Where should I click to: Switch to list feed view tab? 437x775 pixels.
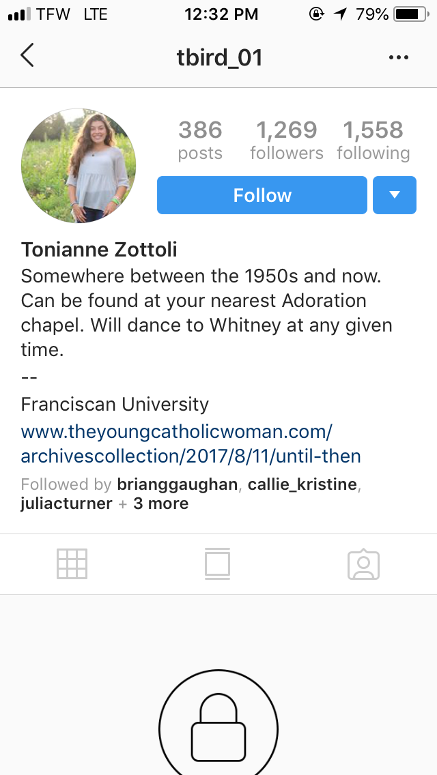coord(217,564)
